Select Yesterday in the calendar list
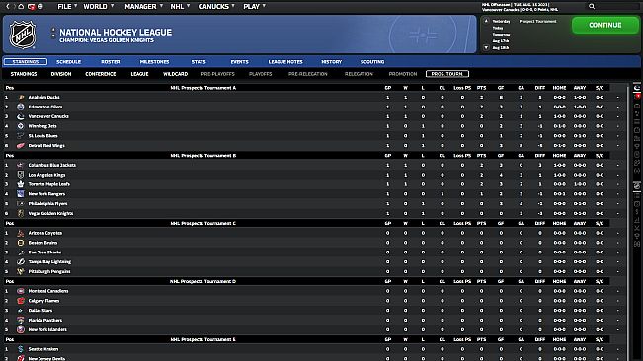This screenshot has height=361, width=643. pos(501,21)
